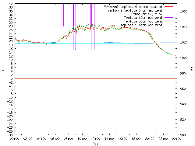The width and height of the screenshot is (195, 146).
Task: Click x-axis time label '16:00'
Action: [x=122, y=139]
